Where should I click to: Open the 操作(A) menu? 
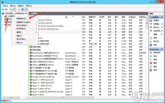(x=13, y=6)
